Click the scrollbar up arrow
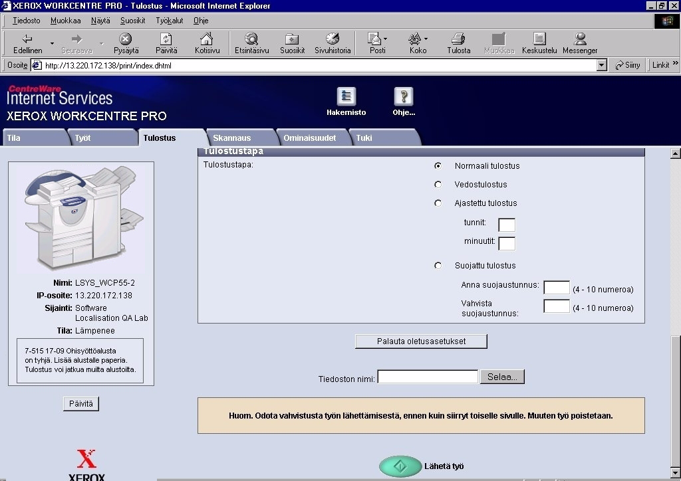This screenshot has width=681, height=481. [676, 153]
